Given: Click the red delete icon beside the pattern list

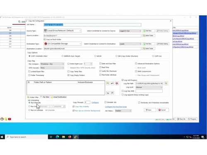Looking at the screenshot, I should [117, 83].
